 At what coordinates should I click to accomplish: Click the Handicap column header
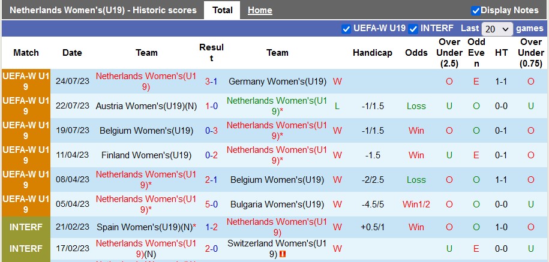tap(372, 53)
